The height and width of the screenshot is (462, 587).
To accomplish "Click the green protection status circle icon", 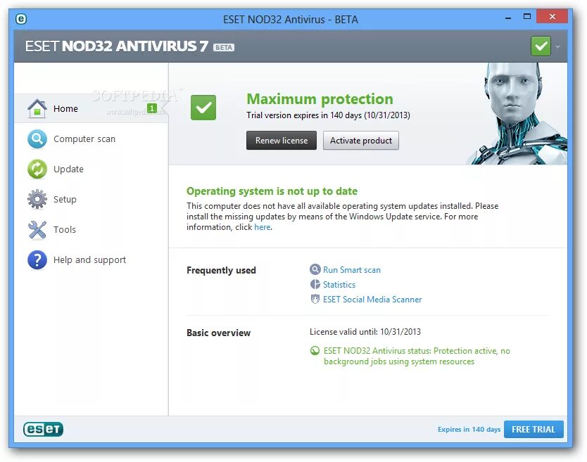I will [315, 350].
